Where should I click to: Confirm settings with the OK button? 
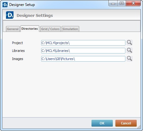[x=102, y=123]
